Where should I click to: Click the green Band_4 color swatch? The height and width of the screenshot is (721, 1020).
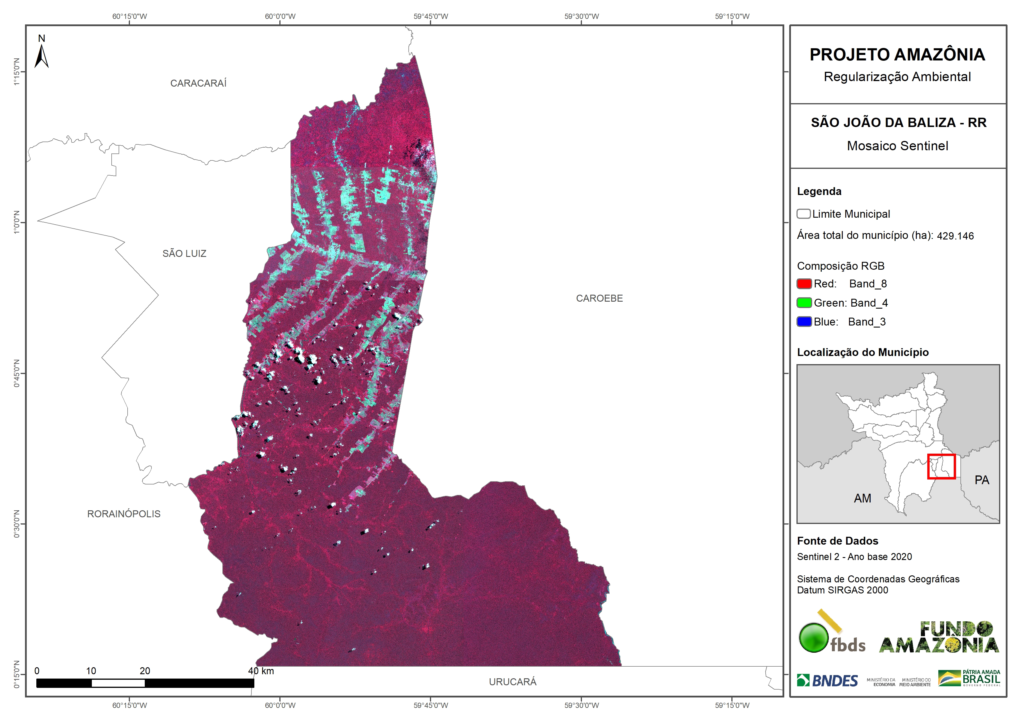pos(804,303)
